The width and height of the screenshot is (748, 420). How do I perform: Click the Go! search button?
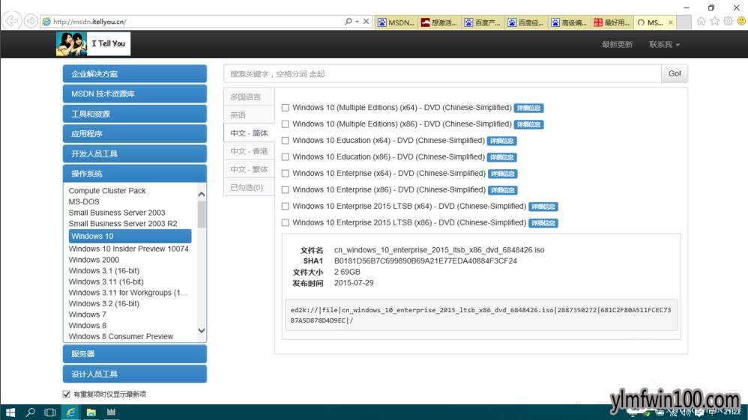click(675, 74)
